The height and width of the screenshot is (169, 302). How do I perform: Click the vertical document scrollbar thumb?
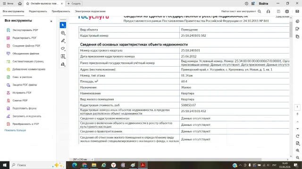click(291, 29)
